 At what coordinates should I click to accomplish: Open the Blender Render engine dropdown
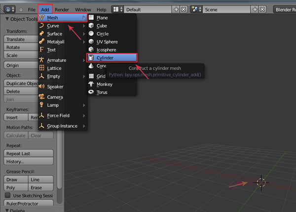pos(285,9)
